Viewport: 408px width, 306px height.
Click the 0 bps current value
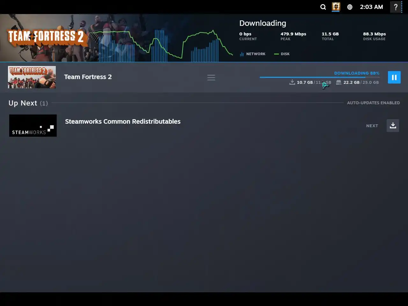245,34
